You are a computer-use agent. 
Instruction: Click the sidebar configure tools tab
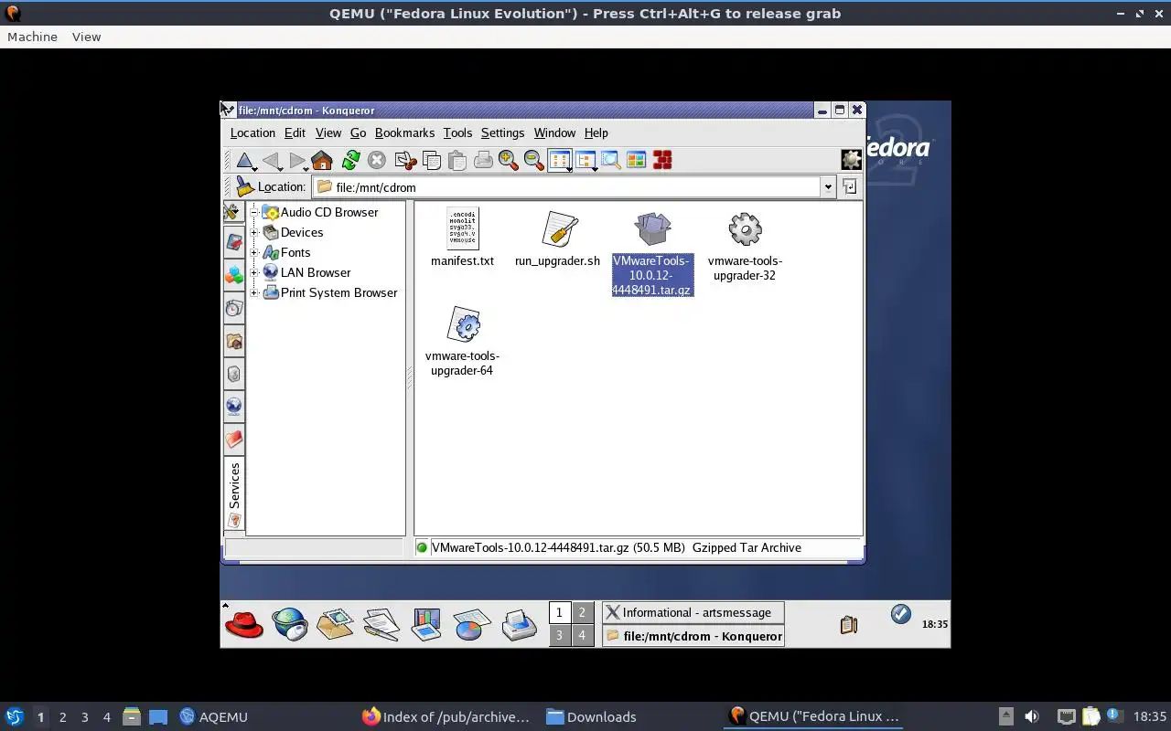tap(233, 212)
